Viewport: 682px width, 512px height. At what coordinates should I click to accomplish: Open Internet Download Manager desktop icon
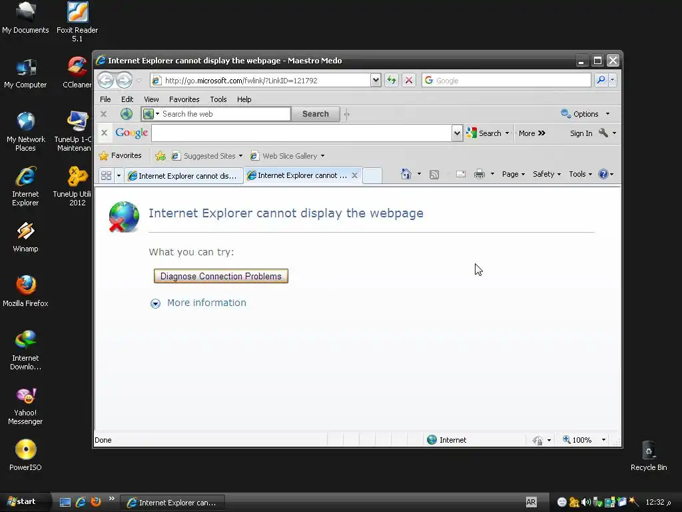coord(26,350)
